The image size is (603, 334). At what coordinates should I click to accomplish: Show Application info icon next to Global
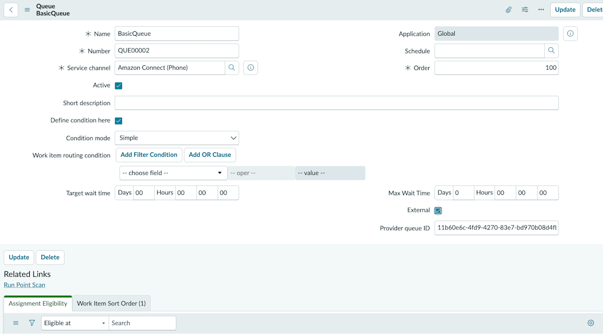(x=570, y=34)
